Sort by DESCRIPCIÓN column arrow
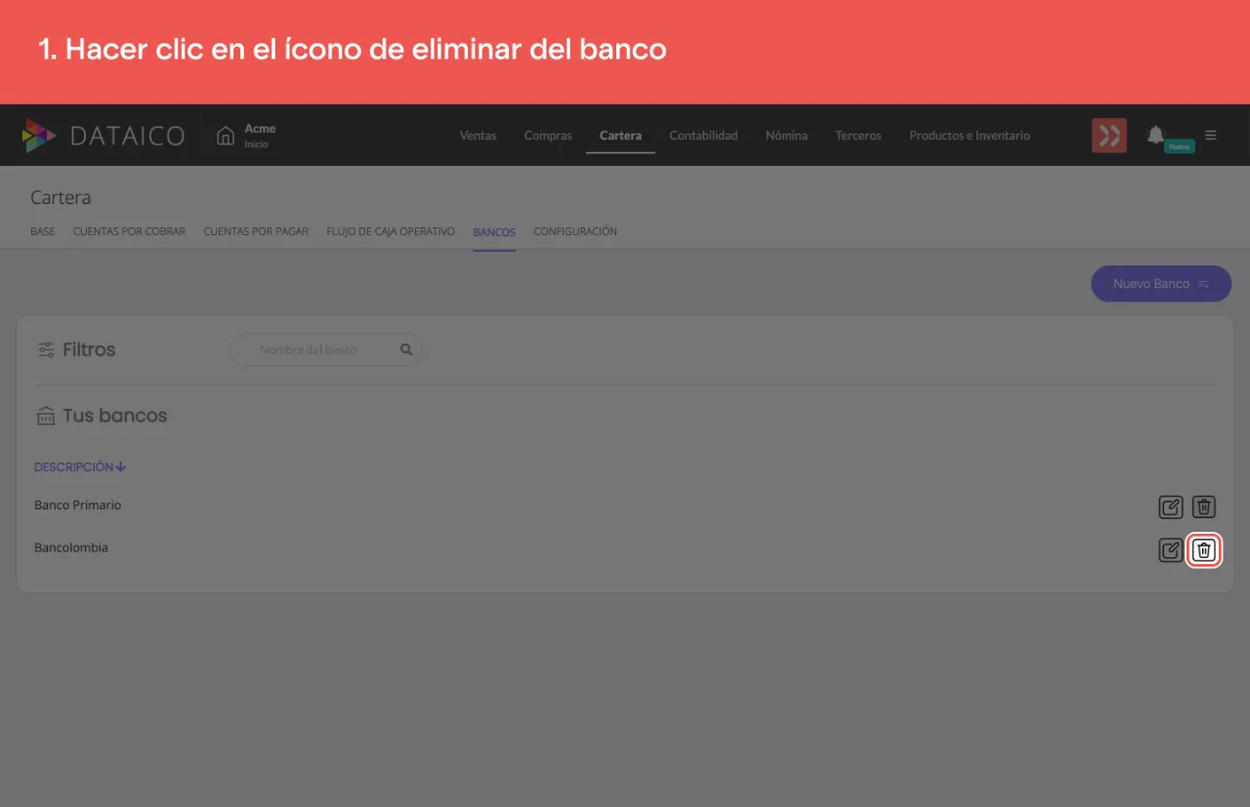This screenshot has width=1250, height=807. (121, 466)
